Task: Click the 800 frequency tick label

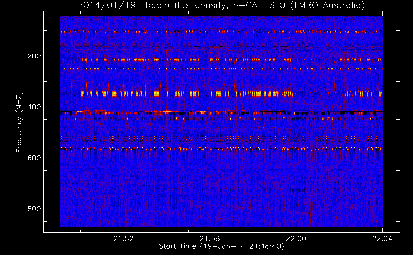Action: [34, 209]
